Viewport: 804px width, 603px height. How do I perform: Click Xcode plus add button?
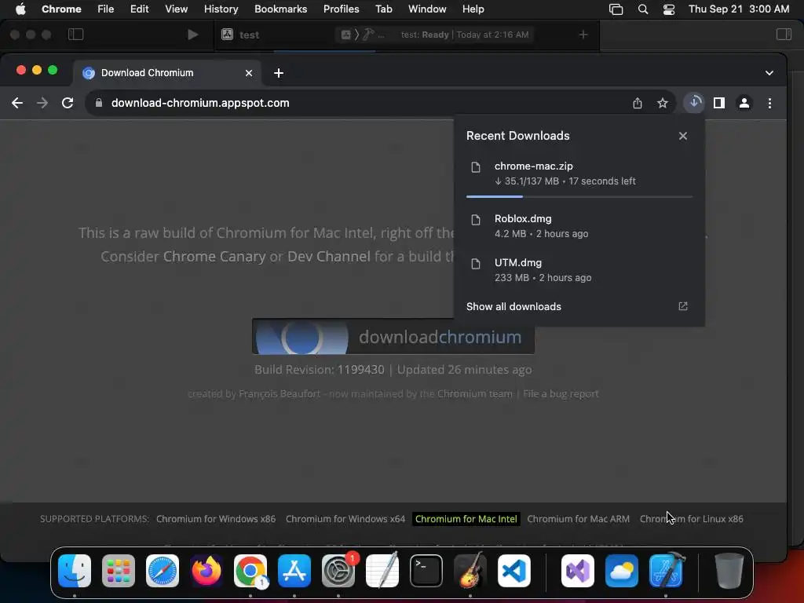583,35
